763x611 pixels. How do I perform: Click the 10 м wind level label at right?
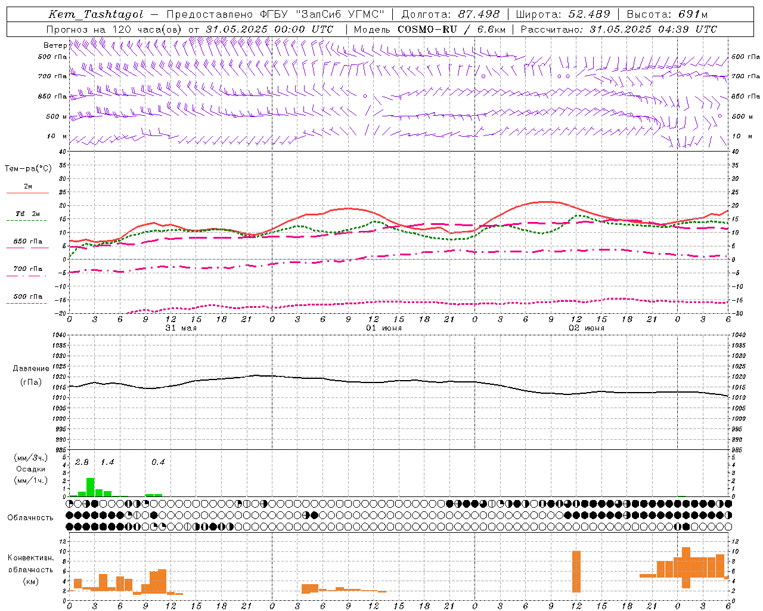click(741, 136)
